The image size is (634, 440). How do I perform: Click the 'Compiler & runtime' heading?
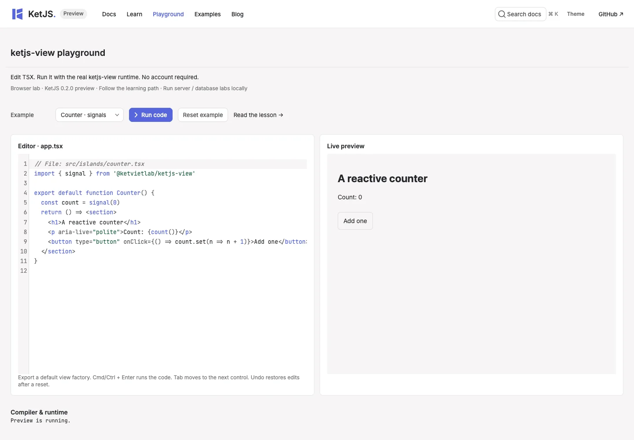(x=39, y=412)
